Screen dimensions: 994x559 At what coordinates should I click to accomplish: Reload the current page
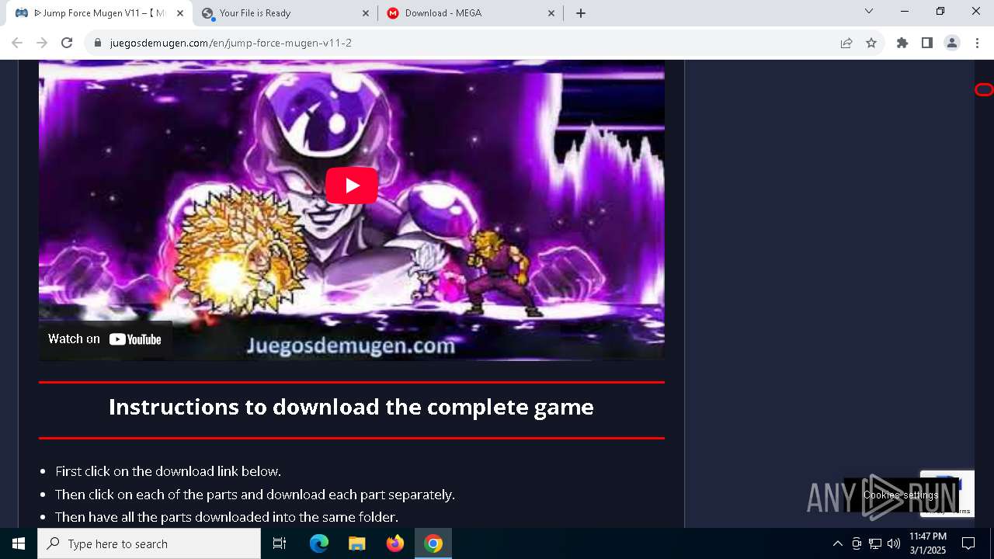point(67,43)
